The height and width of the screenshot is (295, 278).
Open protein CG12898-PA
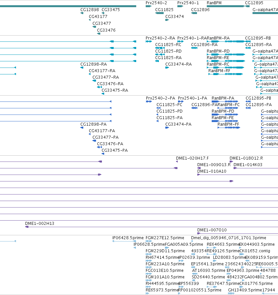[x=93, y=124]
